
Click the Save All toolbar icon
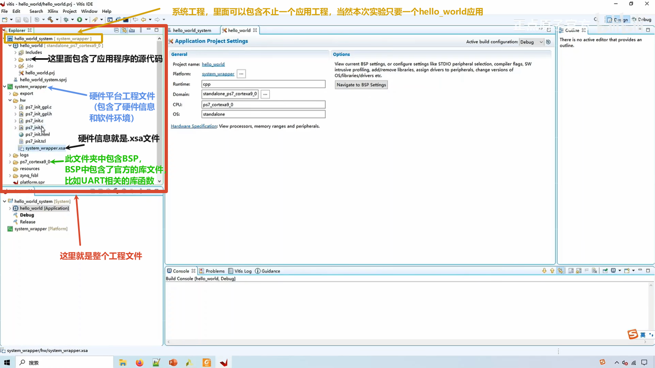coord(26,20)
